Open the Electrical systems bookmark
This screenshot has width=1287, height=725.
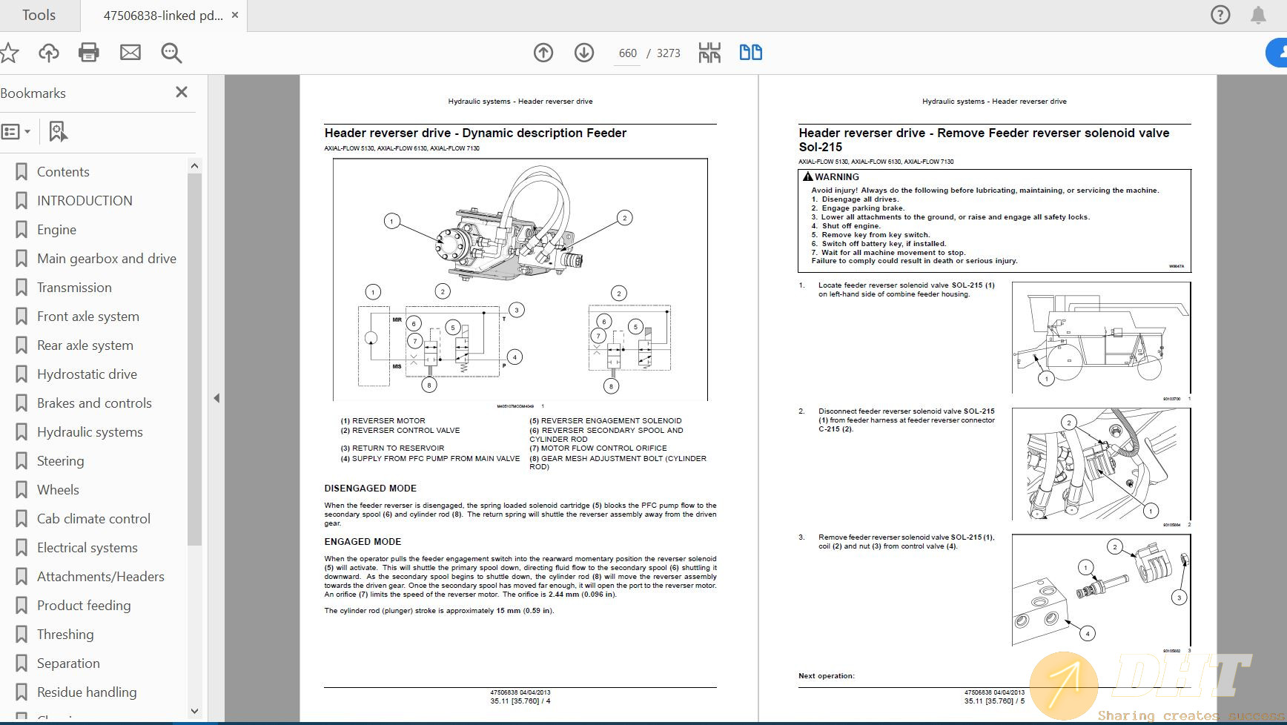[87, 548]
